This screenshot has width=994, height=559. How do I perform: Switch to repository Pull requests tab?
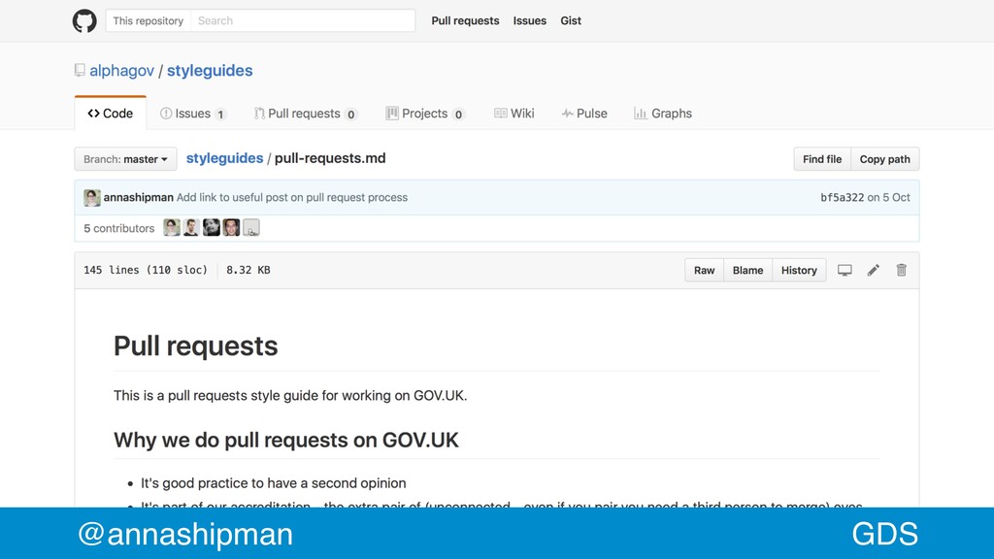tap(306, 114)
